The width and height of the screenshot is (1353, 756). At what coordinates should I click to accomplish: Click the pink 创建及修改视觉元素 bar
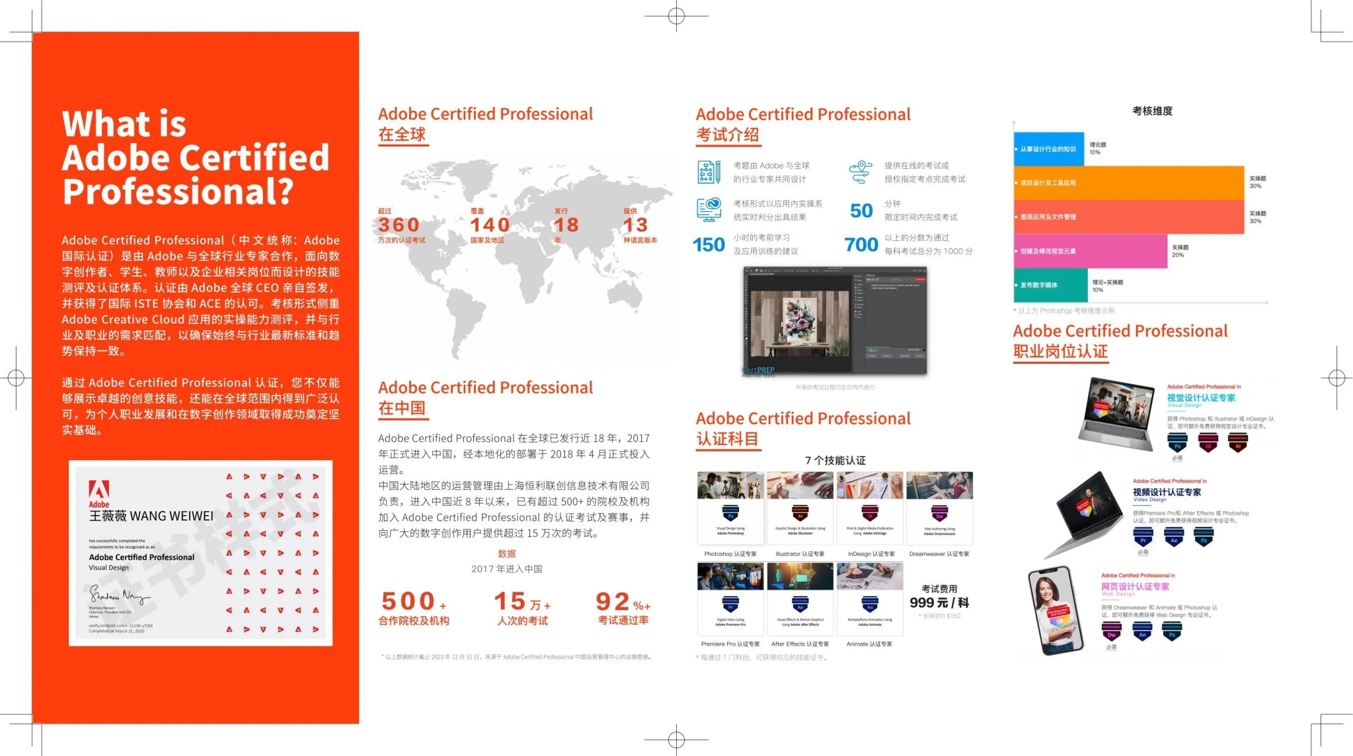click(x=1091, y=251)
